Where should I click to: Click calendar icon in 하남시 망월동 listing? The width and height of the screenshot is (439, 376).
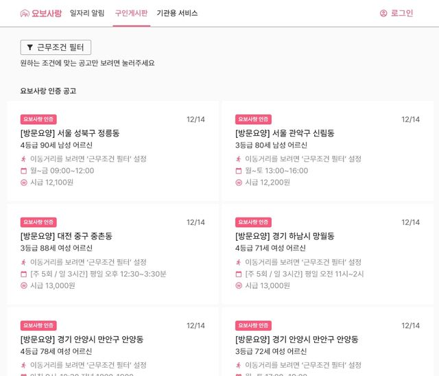(239, 274)
